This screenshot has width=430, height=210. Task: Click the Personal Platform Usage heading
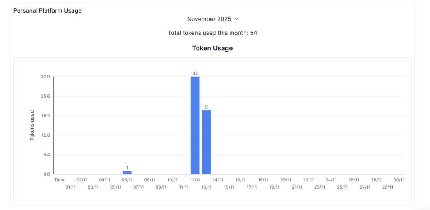coord(47,10)
